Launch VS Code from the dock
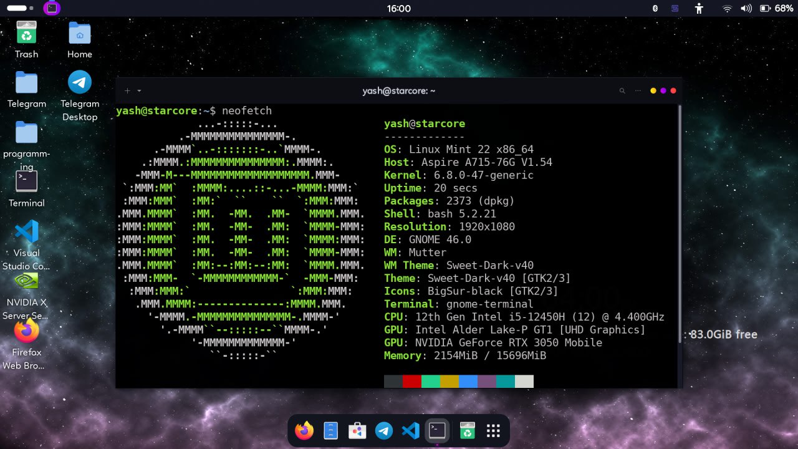This screenshot has width=798, height=449. point(410,430)
